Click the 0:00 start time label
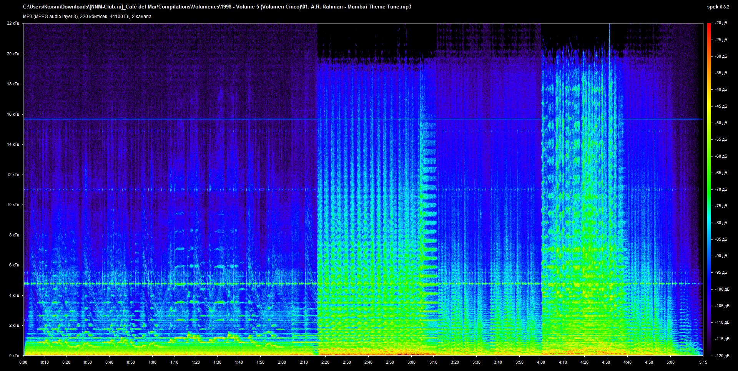 pyautogui.click(x=23, y=362)
